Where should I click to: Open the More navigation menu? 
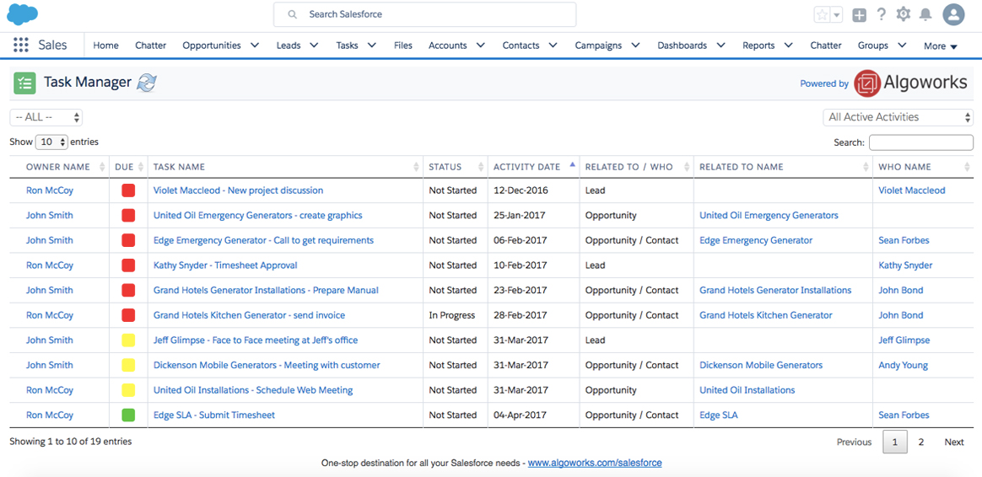941,46
